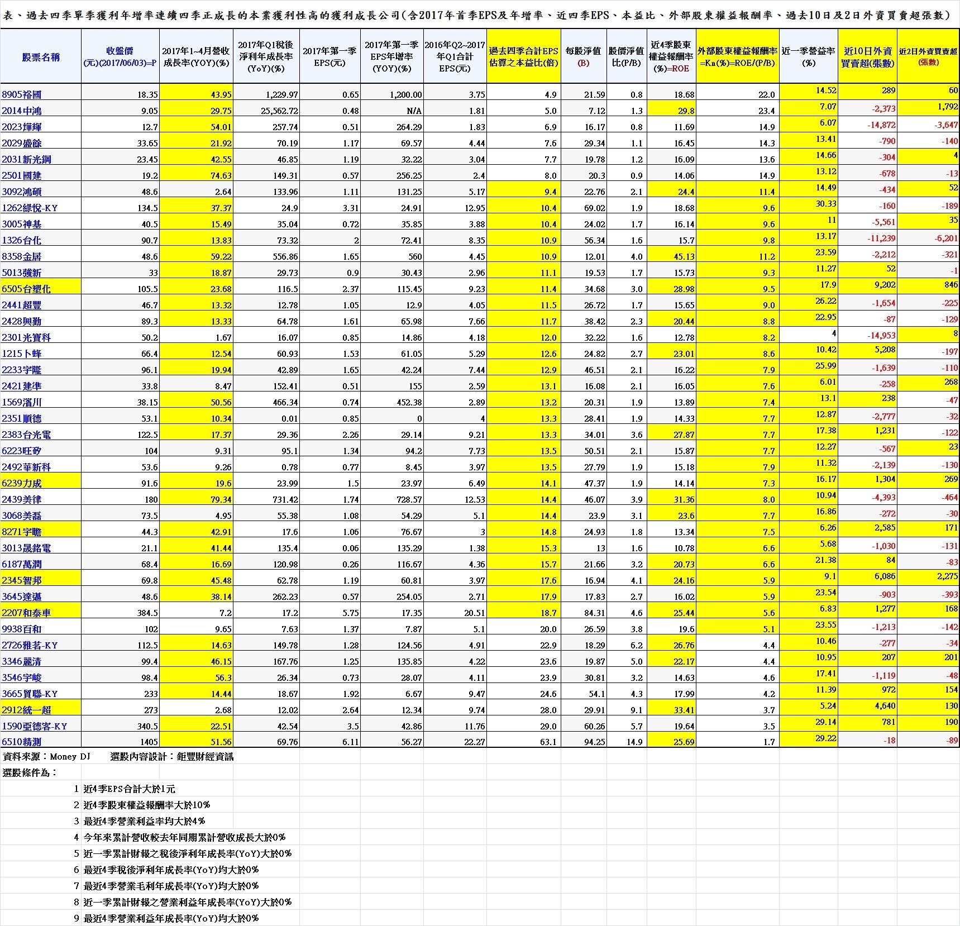Select stock name 3013晟銘電
Viewport: 960px width, 926px height.
[x=26, y=548]
